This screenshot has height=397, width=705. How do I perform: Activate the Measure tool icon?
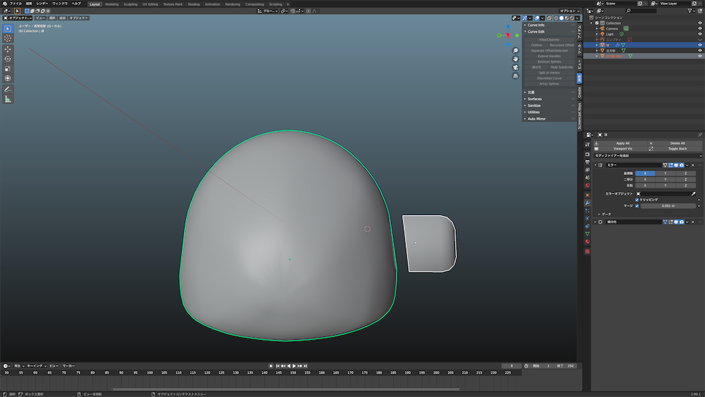pyautogui.click(x=8, y=99)
